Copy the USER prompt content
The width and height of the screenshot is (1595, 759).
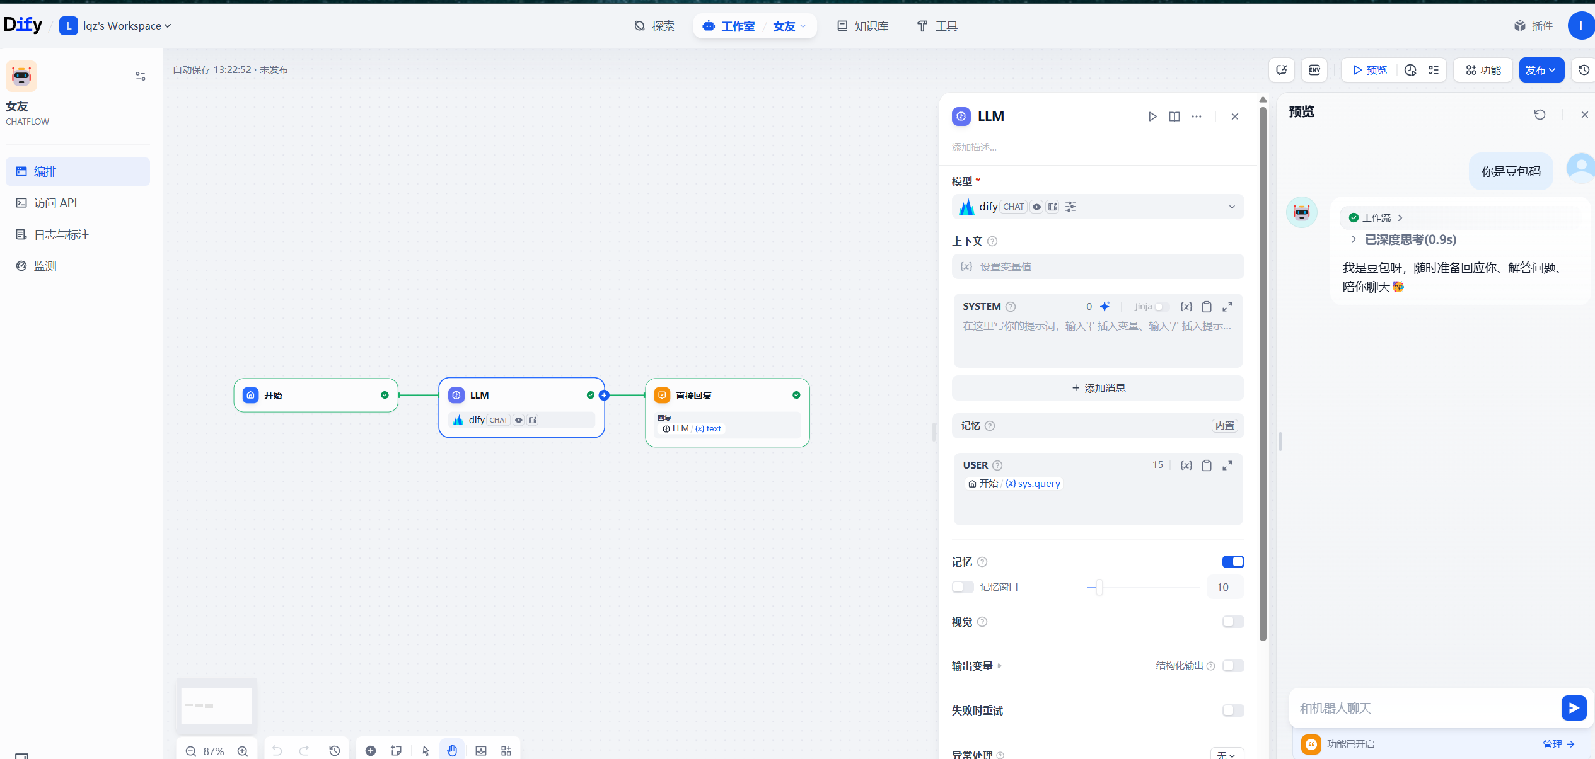pyautogui.click(x=1206, y=465)
